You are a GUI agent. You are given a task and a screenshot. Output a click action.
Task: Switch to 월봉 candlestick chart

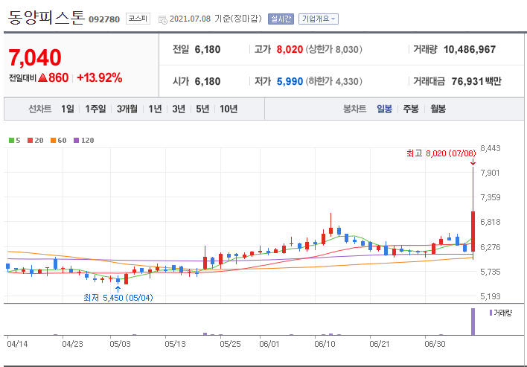coord(438,109)
